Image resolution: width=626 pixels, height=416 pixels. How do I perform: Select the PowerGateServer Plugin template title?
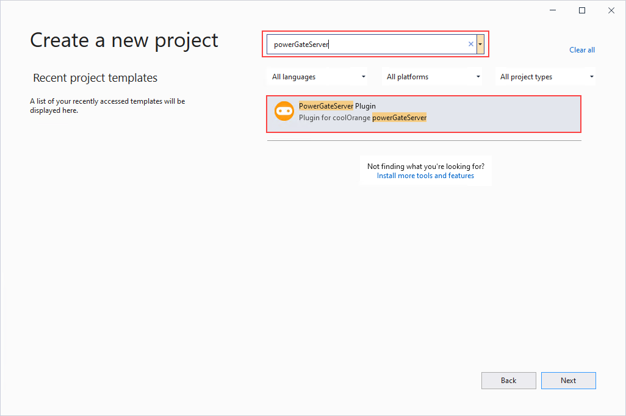337,106
